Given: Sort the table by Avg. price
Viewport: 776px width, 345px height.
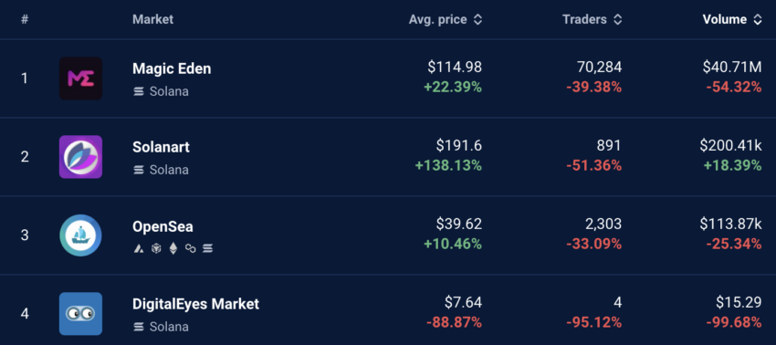Looking at the screenshot, I should point(445,20).
